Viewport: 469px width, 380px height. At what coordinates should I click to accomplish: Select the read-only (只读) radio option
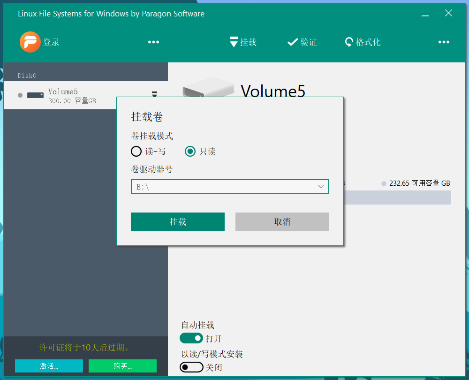click(190, 152)
